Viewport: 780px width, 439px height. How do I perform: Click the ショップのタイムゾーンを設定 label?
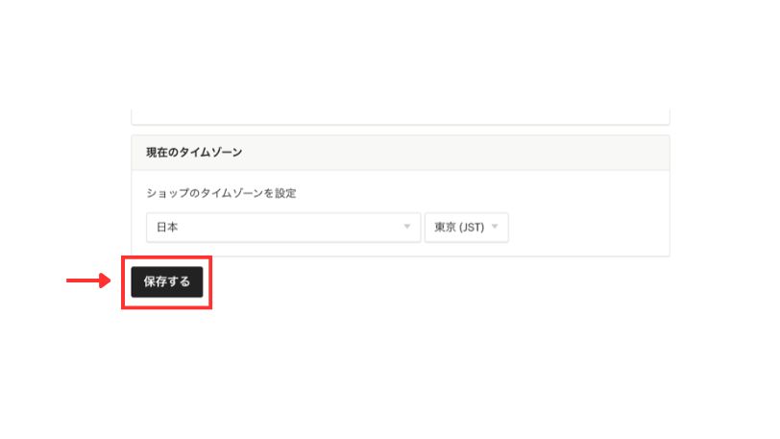click(221, 193)
